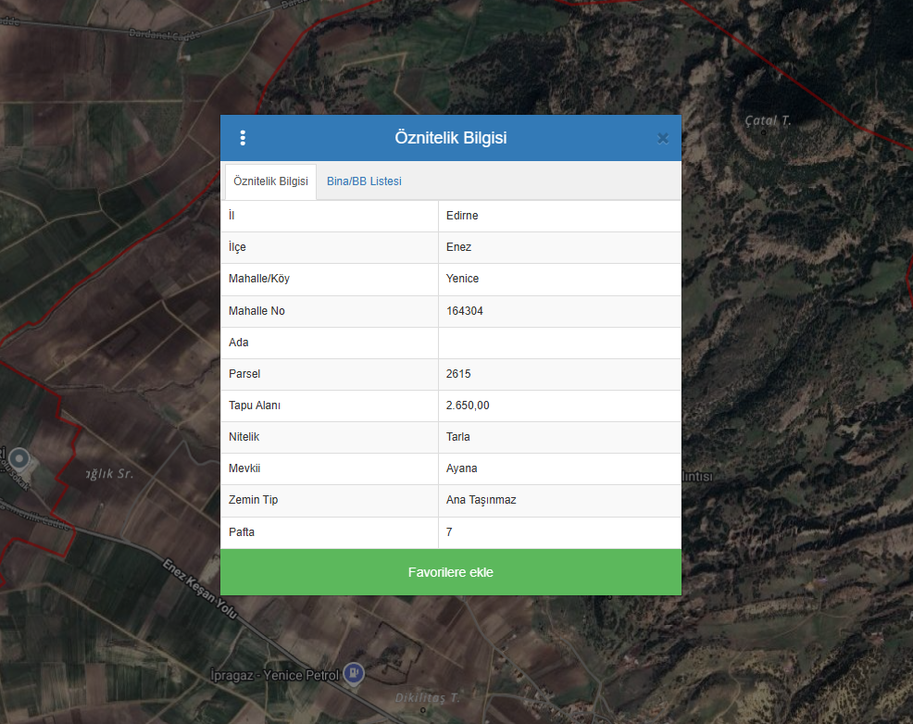Select the Zemin Tip value Ana Taşınmaz

click(481, 500)
